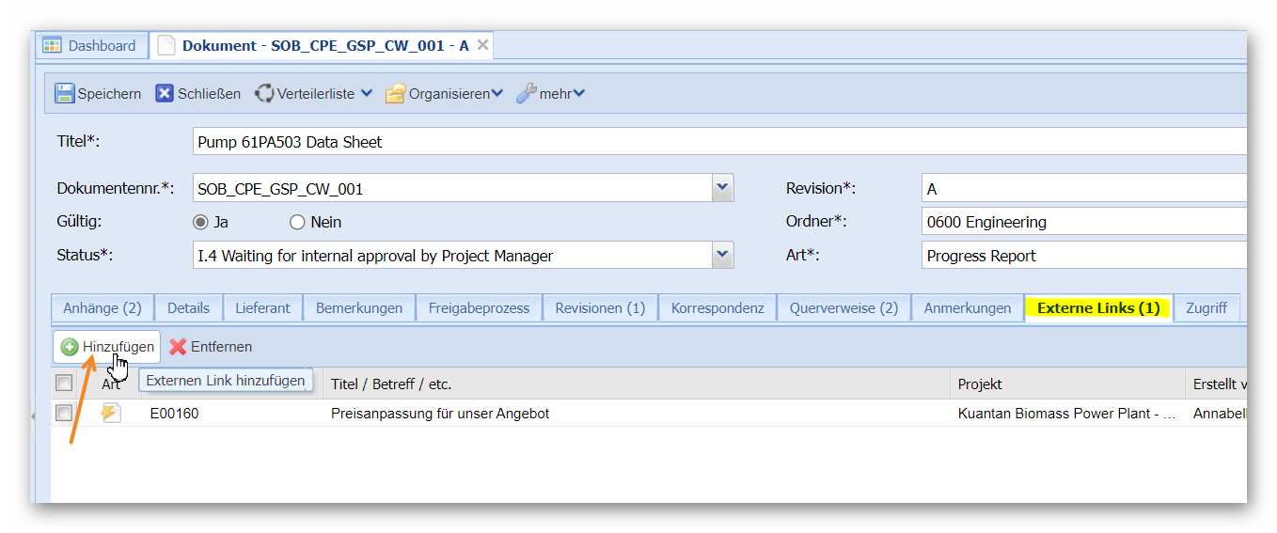Viewport: 1277px width, 533px height.
Task: Click the red X Entfernen icon
Action: (178, 347)
